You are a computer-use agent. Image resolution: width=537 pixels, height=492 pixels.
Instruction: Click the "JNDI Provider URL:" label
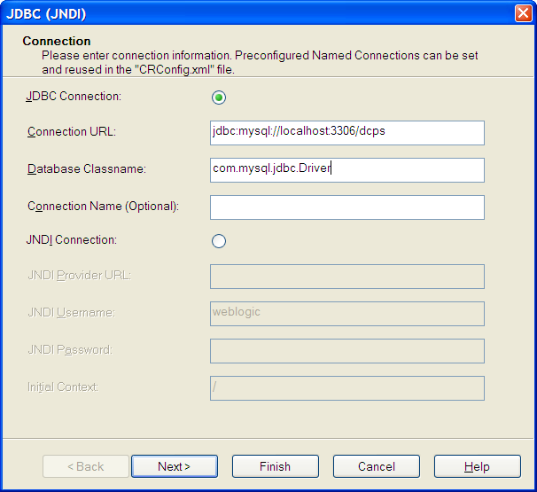tap(80, 275)
